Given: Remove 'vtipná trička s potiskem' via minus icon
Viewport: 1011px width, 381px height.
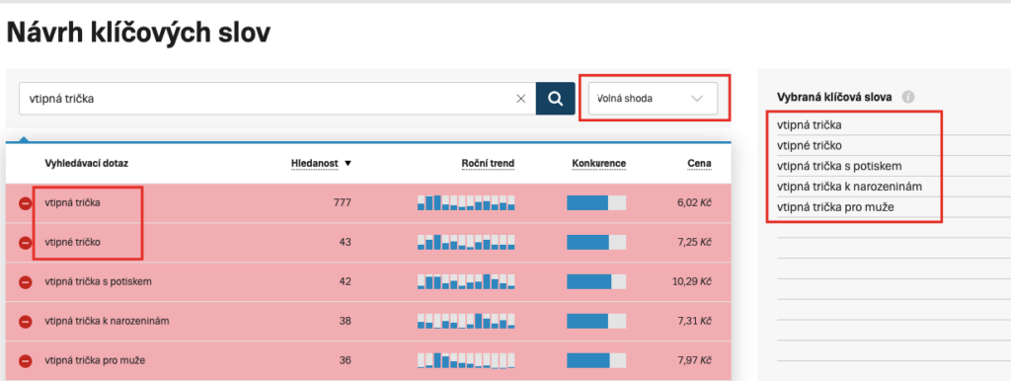Looking at the screenshot, I should [25, 282].
